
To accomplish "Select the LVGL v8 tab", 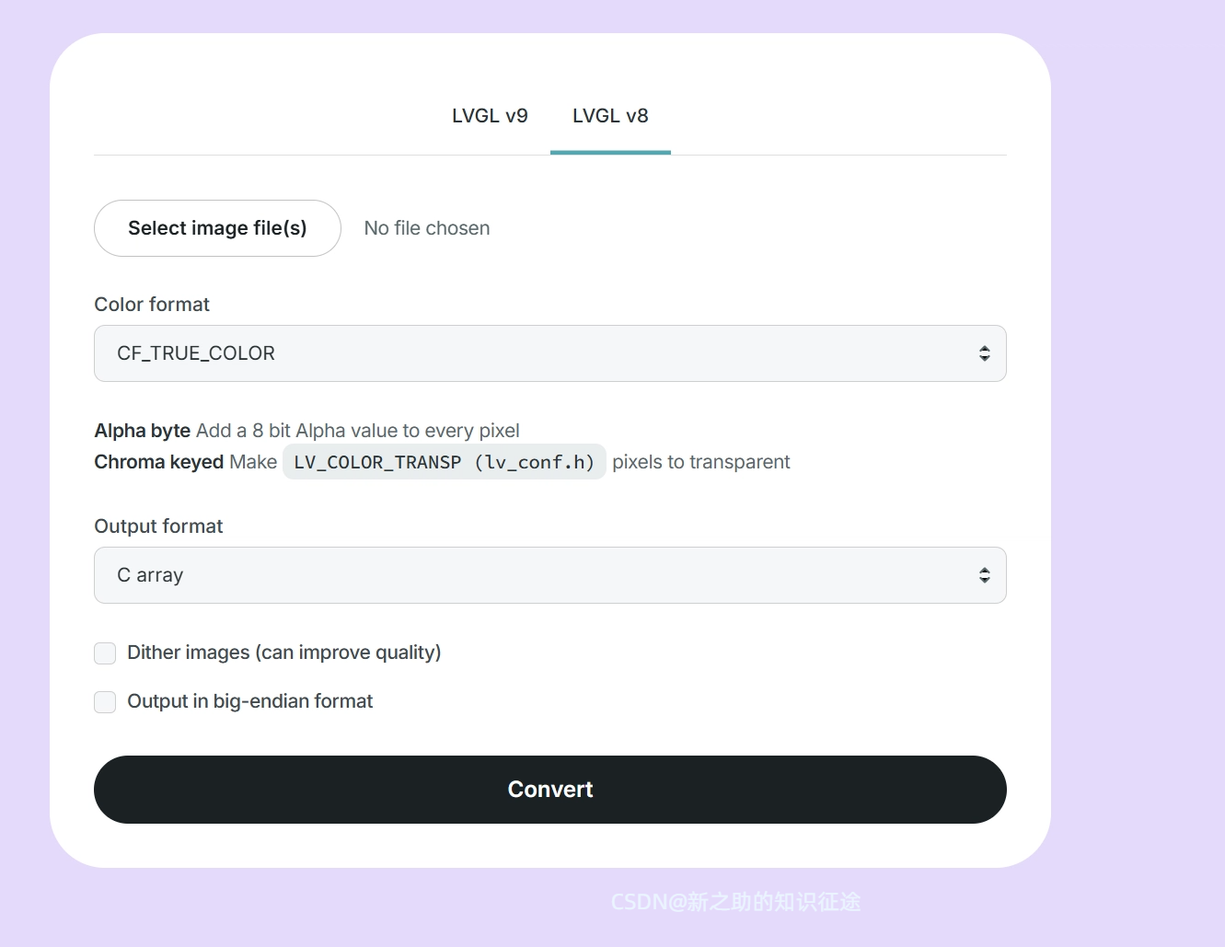I will point(610,116).
